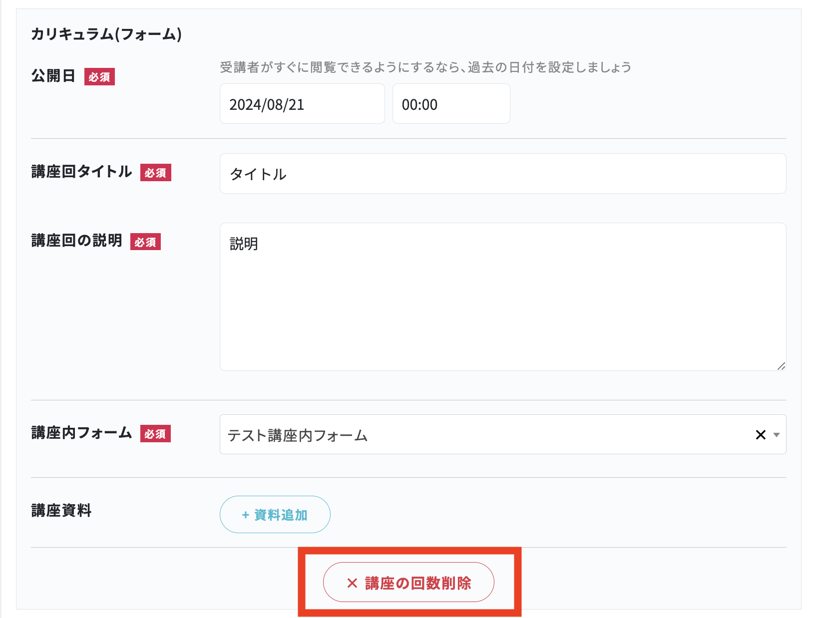Screen dimensions: 814x618
Task: Click the 2024/08/21 publish date field
Action: point(302,104)
